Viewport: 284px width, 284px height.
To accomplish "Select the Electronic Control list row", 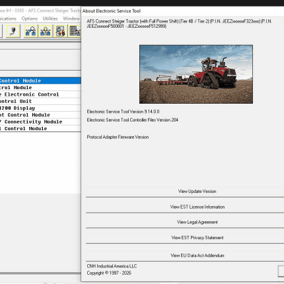I will click(40, 94).
